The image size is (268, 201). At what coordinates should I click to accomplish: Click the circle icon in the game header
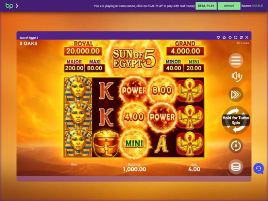coord(230,37)
